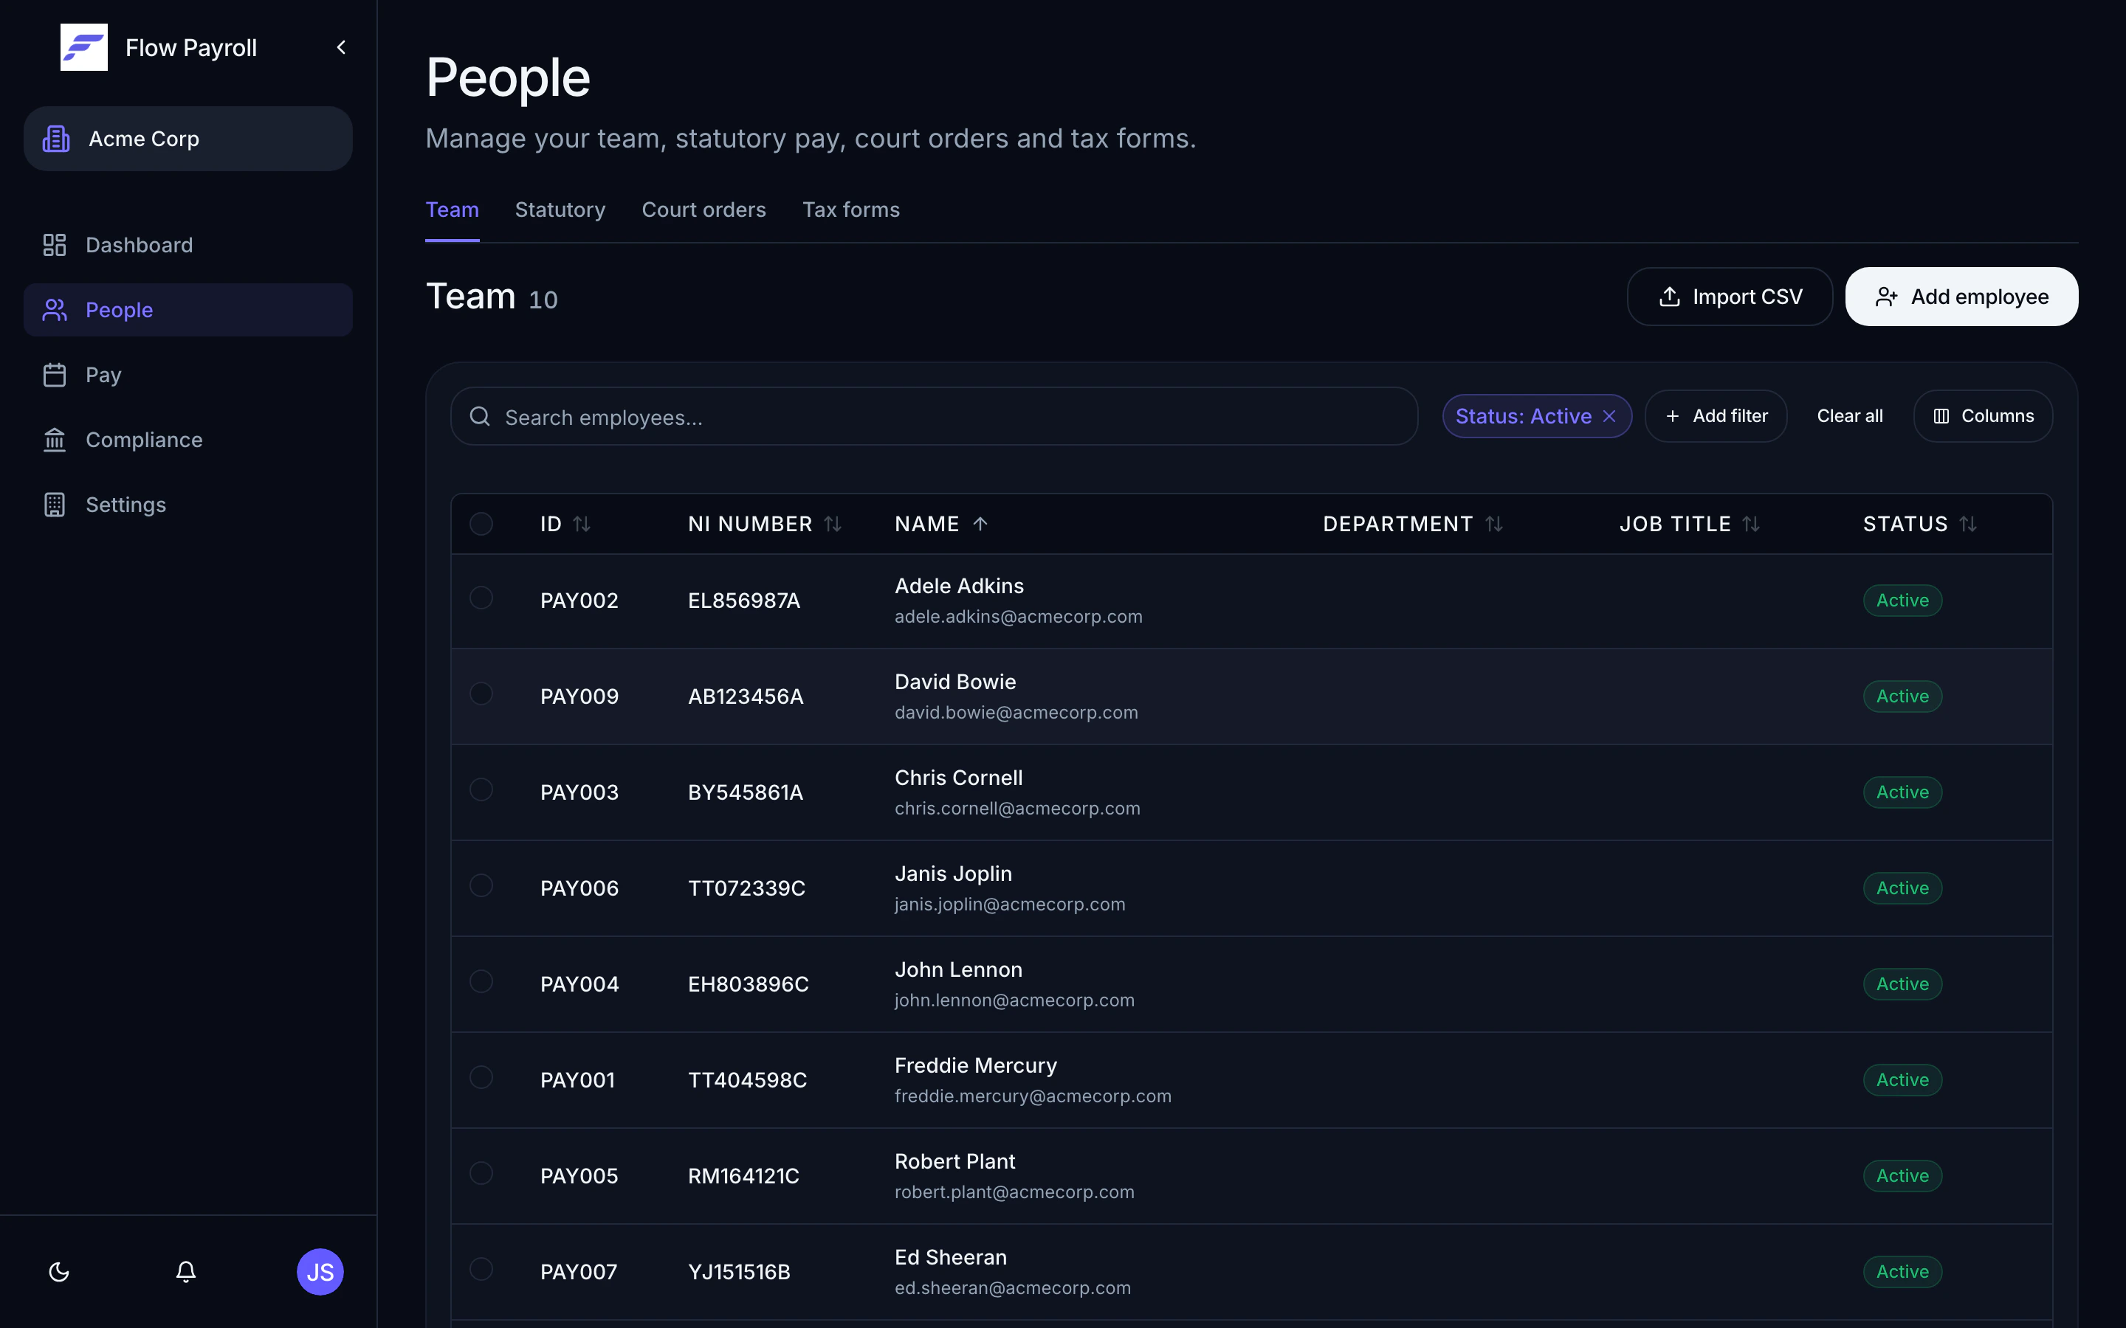The width and height of the screenshot is (2126, 1328).
Task: Click the Active badge for Janis Joplin
Action: (x=1902, y=888)
